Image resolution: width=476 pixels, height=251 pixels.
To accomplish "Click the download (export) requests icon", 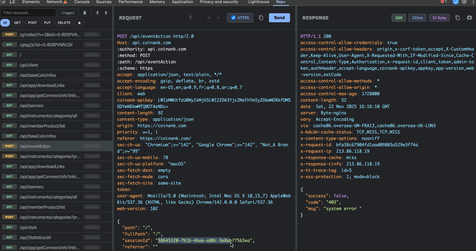I will 97,13.
